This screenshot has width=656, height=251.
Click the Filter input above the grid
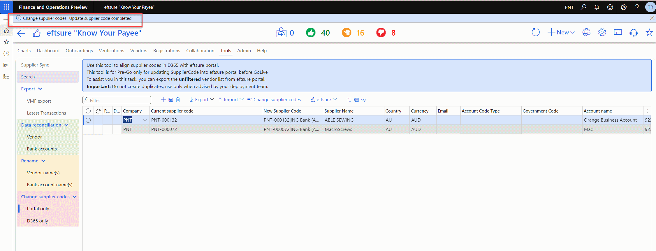coord(117,100)
